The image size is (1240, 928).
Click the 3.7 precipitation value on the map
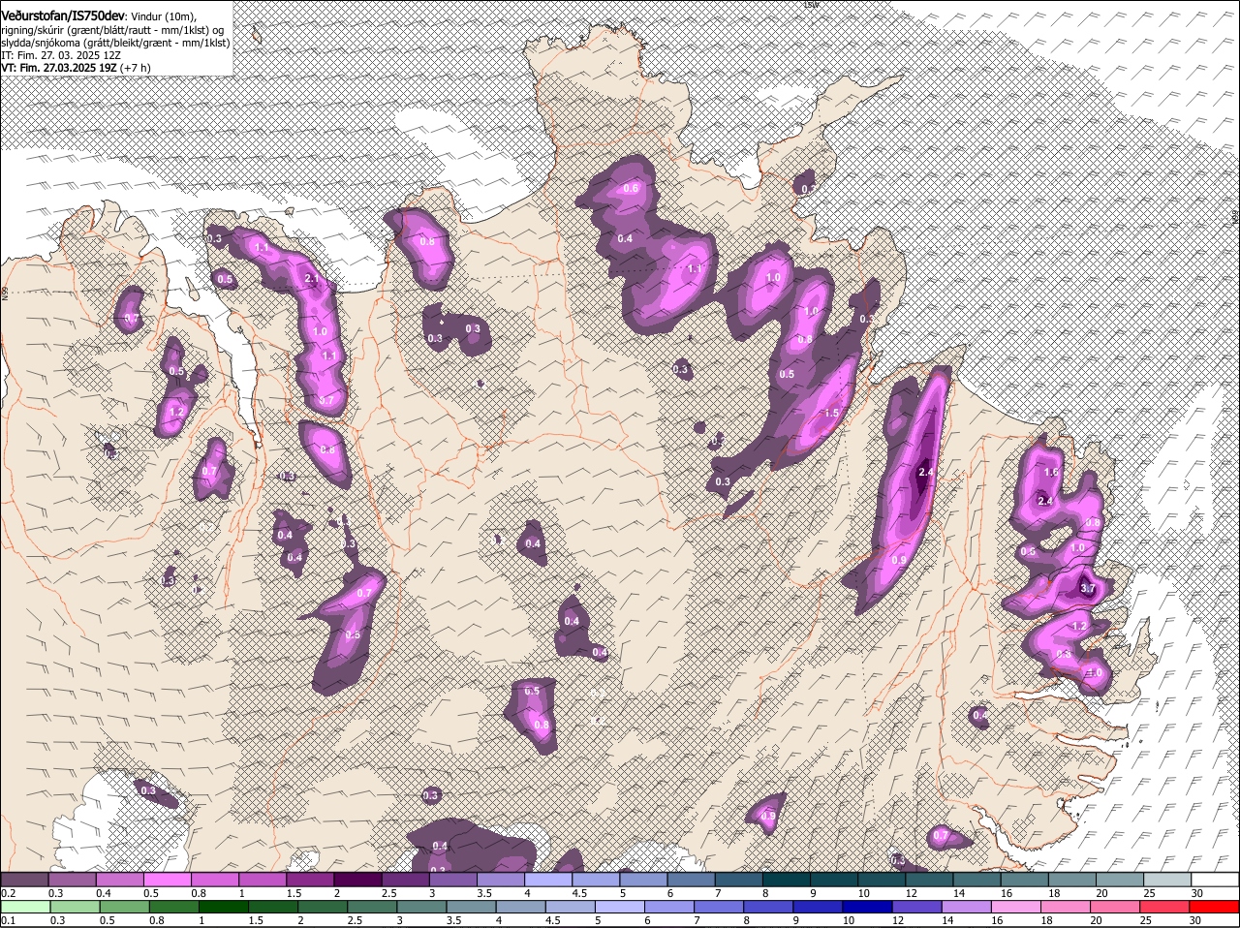[x=1087, y=588]
